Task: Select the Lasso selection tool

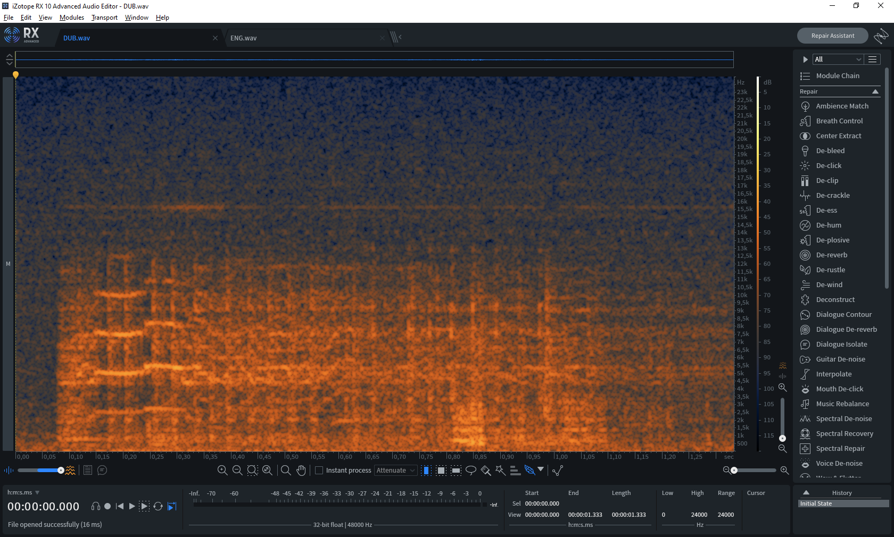Action: pos(471,470)
